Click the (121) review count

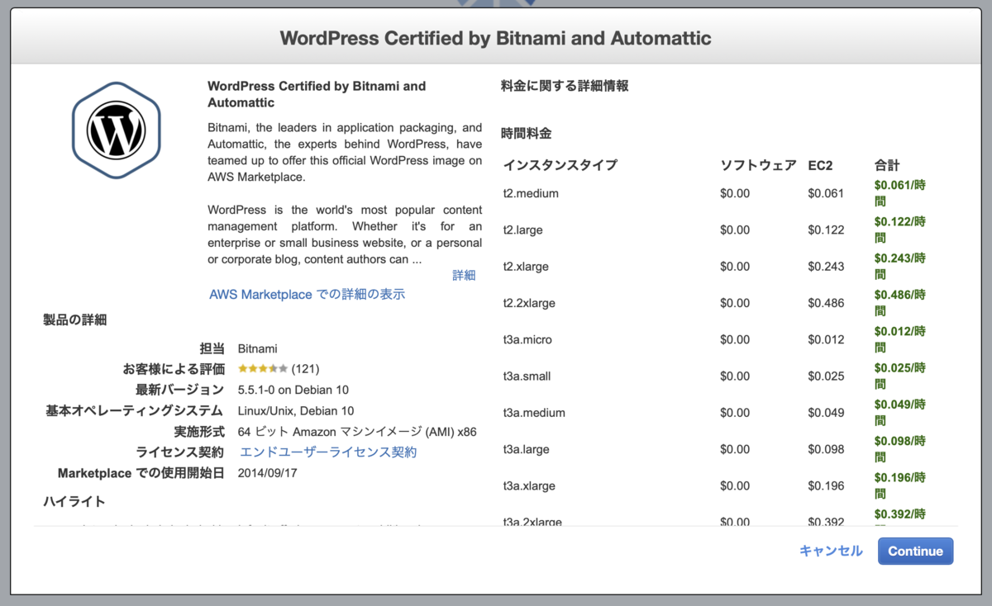click(305, 369)
